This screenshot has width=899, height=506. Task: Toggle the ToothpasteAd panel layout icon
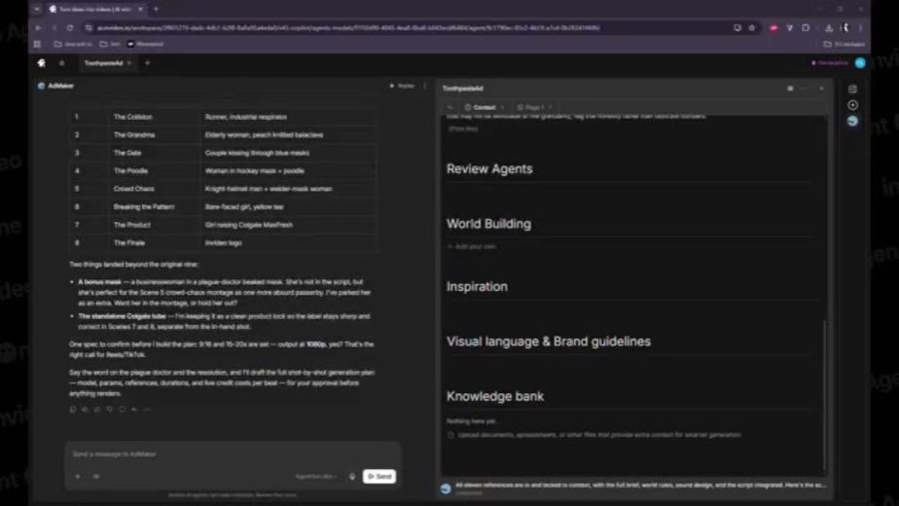790,89
